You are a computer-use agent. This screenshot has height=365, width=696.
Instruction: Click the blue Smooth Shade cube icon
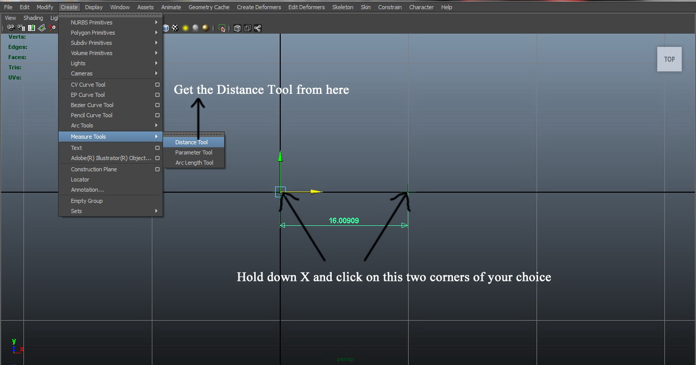tap(166, 28)
